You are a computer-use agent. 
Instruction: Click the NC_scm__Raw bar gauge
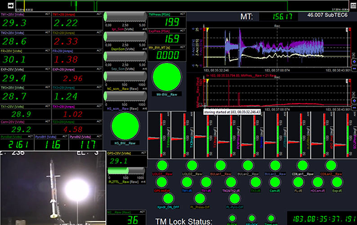125,76
